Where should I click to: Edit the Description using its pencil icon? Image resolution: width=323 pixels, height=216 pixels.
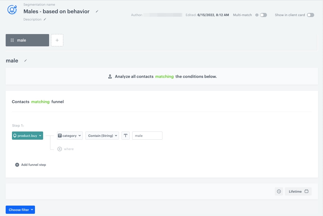point(45,19)
